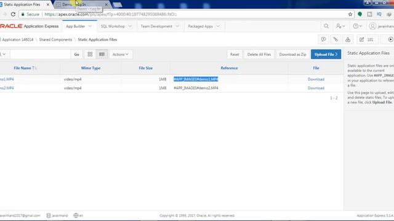394x221 pixels.
Task: Click the highlighted #APP_IMAGES#demo1.MP4 reference
Action: pos(196,79)
